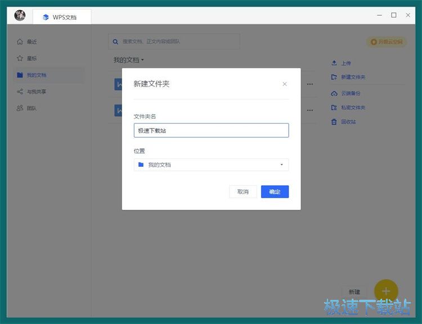Open more options for second document
Image resolution: width=422 pixels, height=324 pixels.
310,111
